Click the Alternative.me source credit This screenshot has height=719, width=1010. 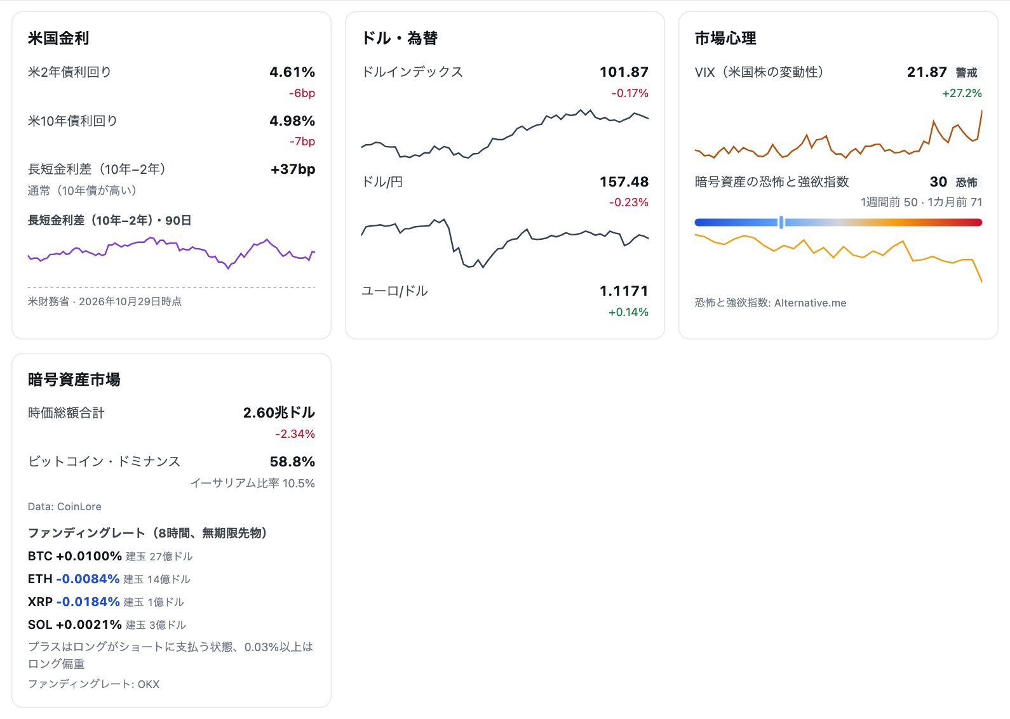[x=771, y=303]
